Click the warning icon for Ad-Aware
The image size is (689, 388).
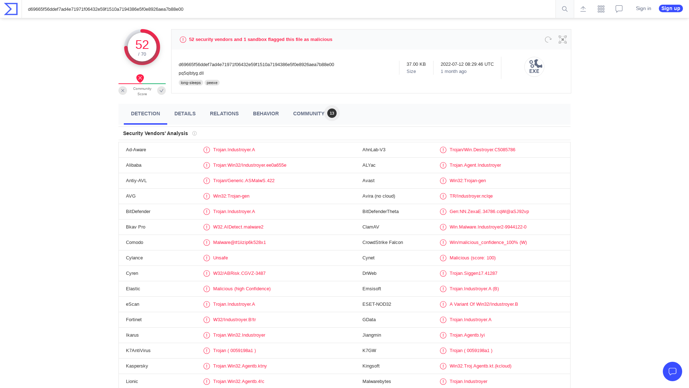click(x=207, y=150)
